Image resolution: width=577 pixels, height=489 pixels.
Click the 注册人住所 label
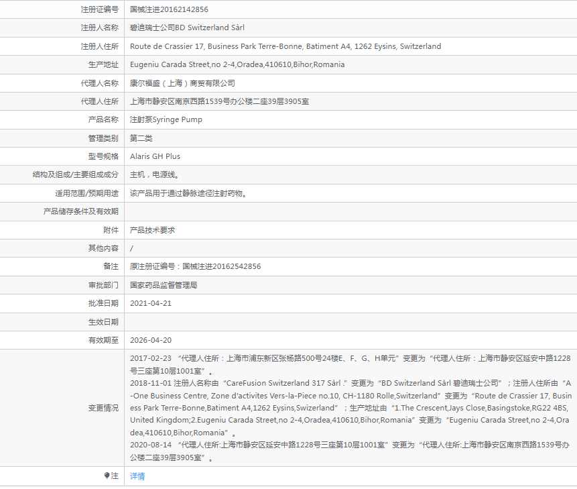pyautogui.click(x=100, y=46)
